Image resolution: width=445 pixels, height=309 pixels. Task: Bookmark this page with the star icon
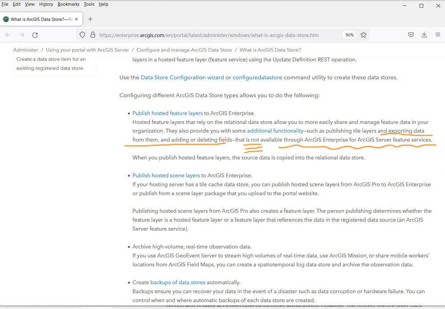363,35
